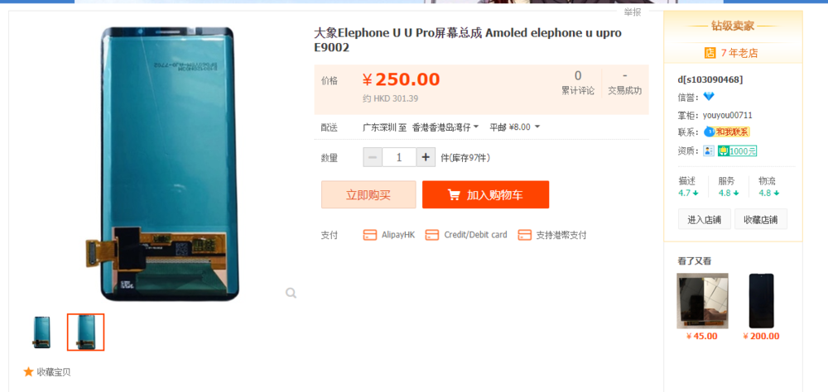Open the ¥45.00 recommended product image

[702, 301]
